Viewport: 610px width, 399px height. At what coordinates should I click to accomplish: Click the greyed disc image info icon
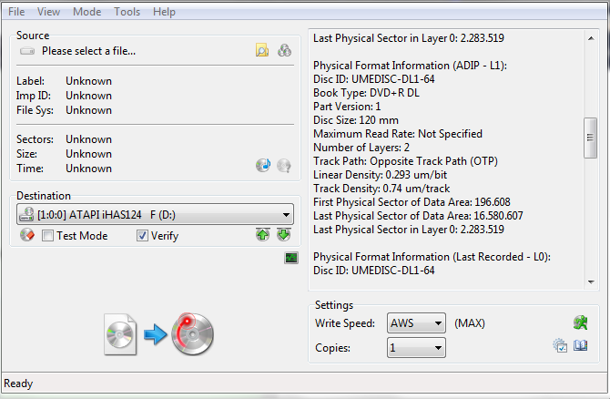click(x=284, y=166)
